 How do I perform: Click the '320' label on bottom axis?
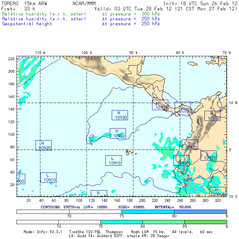coord(218,201)
